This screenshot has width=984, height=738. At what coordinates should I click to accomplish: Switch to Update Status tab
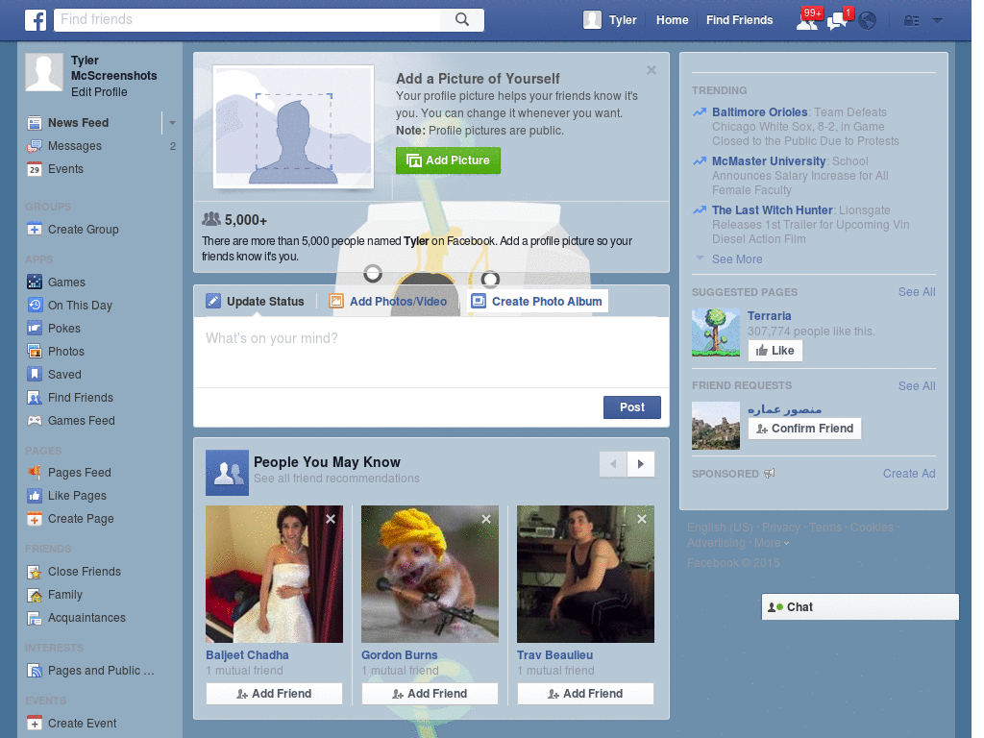point(256,301)
